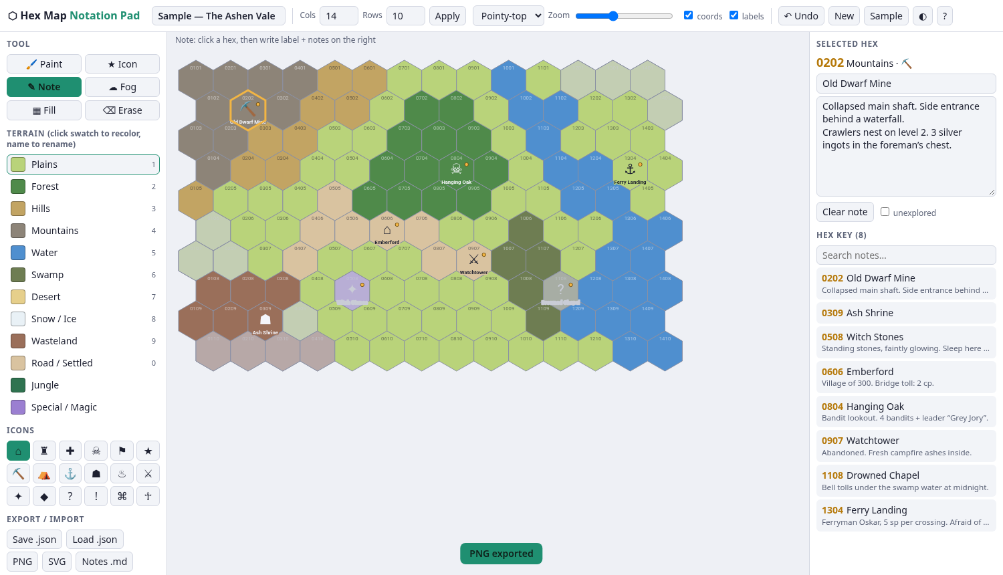Select the Fill tool
The height and width of the screenshot is (575, 1003).
pos(44,110)
